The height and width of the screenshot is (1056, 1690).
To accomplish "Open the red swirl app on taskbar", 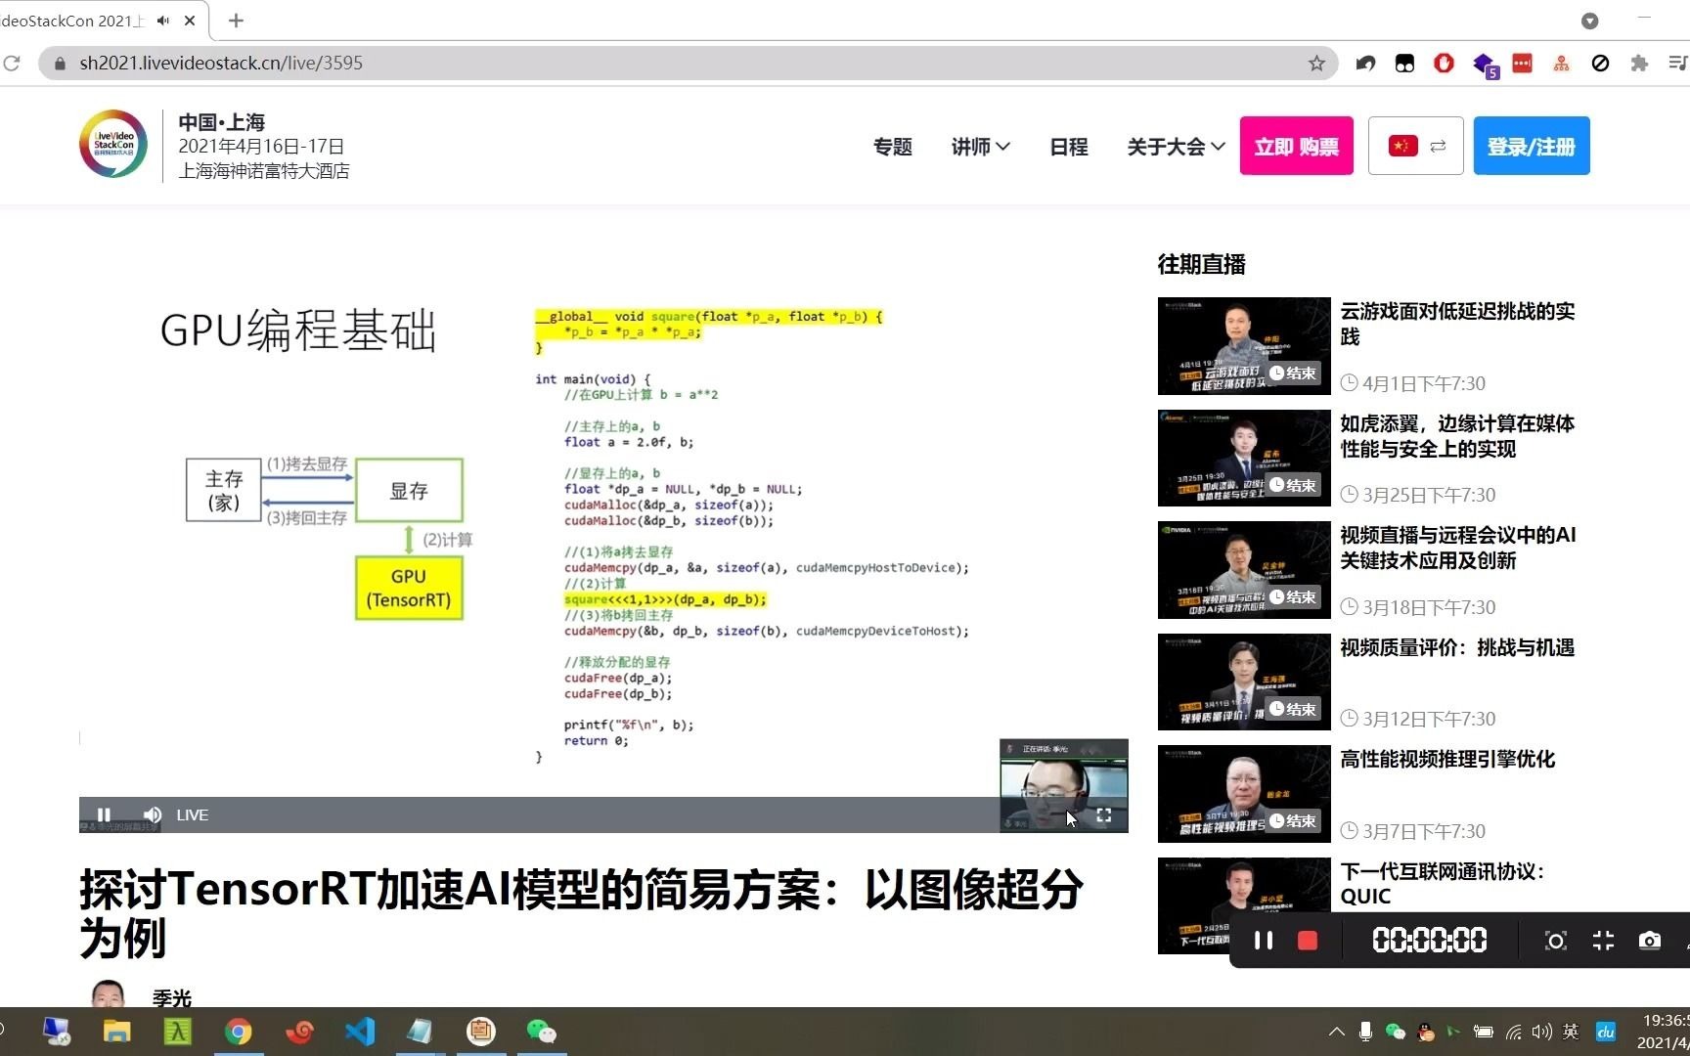I will [x=299, y=1032].
